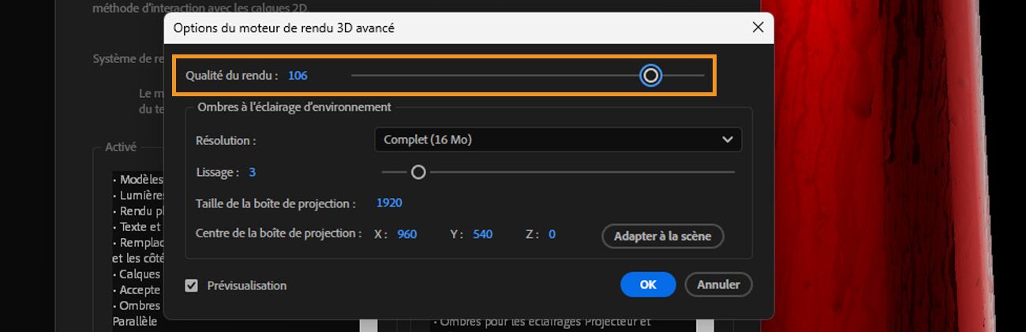Click the Lissage value 3

click(x=253, y=172)
